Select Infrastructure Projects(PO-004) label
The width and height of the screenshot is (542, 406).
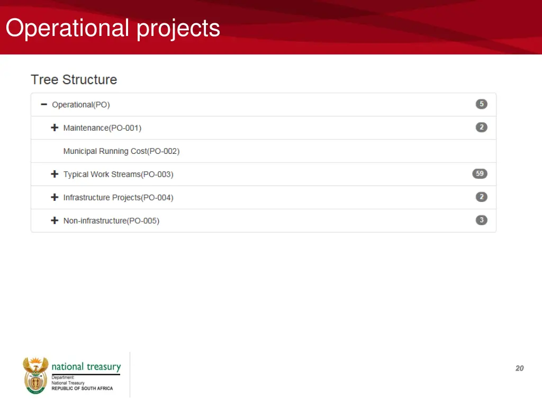[118, 198]
